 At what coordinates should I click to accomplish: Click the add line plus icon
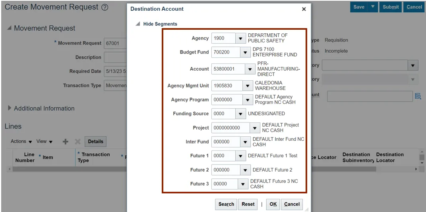pos(66,141)
